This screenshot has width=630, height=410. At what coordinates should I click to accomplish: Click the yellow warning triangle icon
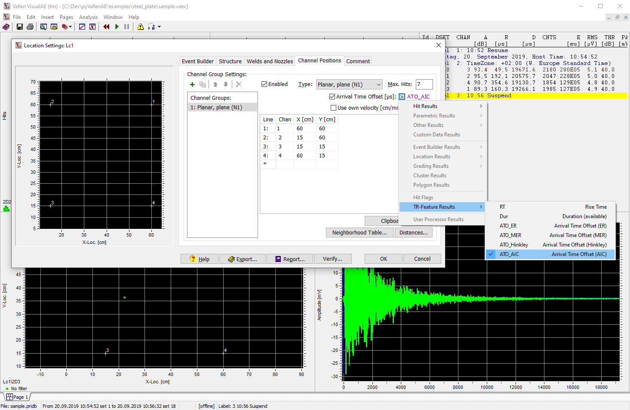pos(141,27)
